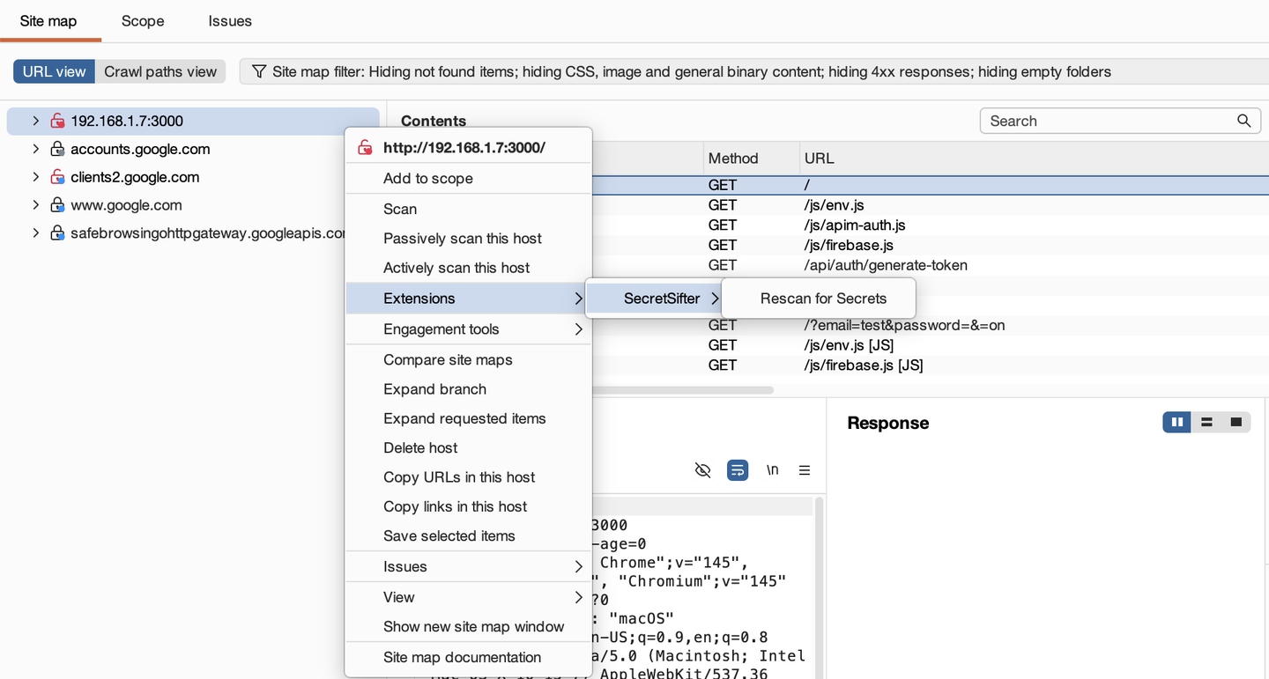Choose Save selected items
Viewport: 1269px width, 679px height.
click(x=468, y=535)
